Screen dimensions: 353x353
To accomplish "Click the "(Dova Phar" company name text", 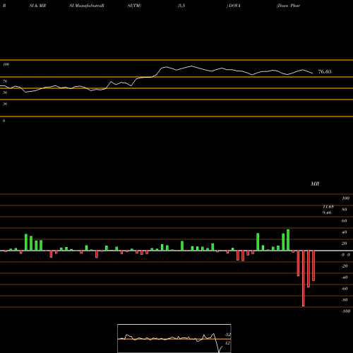I will click(x=288, y=6).
